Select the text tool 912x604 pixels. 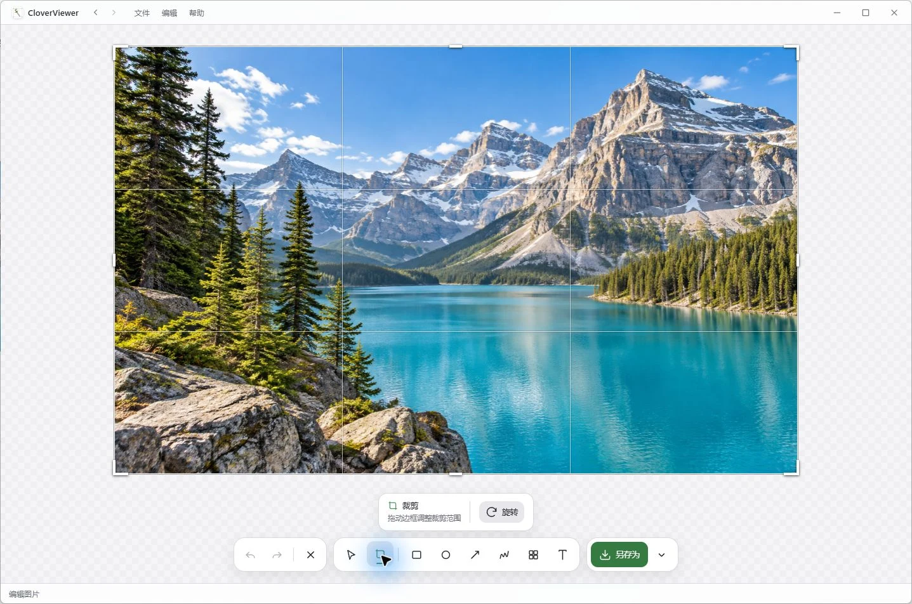coord(562,555)
